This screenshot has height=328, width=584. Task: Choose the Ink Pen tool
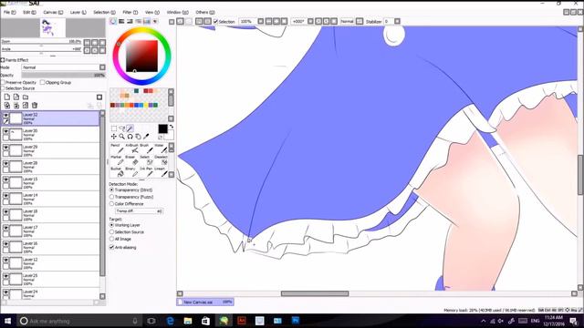pos(148,172)
